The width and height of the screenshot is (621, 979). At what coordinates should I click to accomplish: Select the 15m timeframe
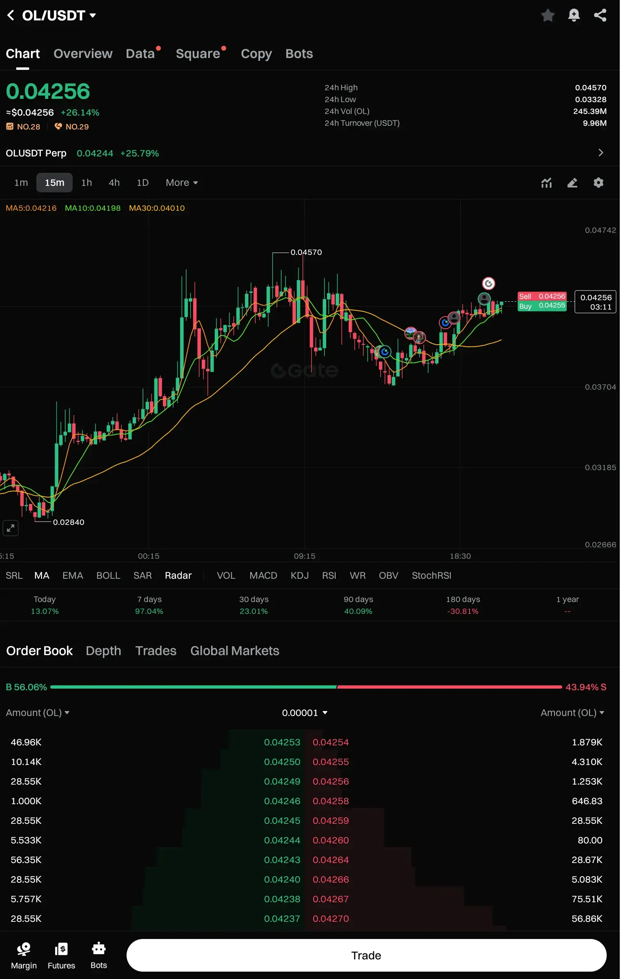click(x=54, y=183)
